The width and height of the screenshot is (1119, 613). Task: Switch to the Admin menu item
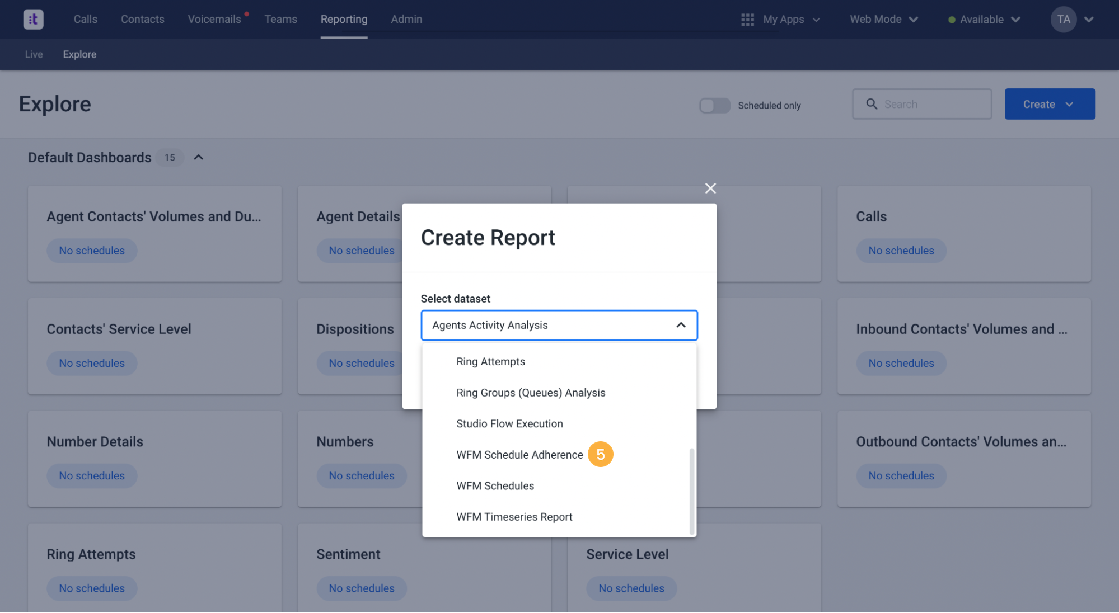[x=406, y=18]
